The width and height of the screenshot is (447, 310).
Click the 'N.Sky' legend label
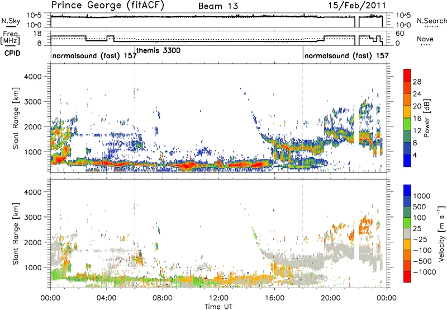[11, 21]
